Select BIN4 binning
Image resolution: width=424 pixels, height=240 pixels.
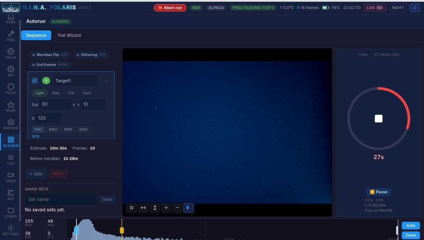[83, 129]
